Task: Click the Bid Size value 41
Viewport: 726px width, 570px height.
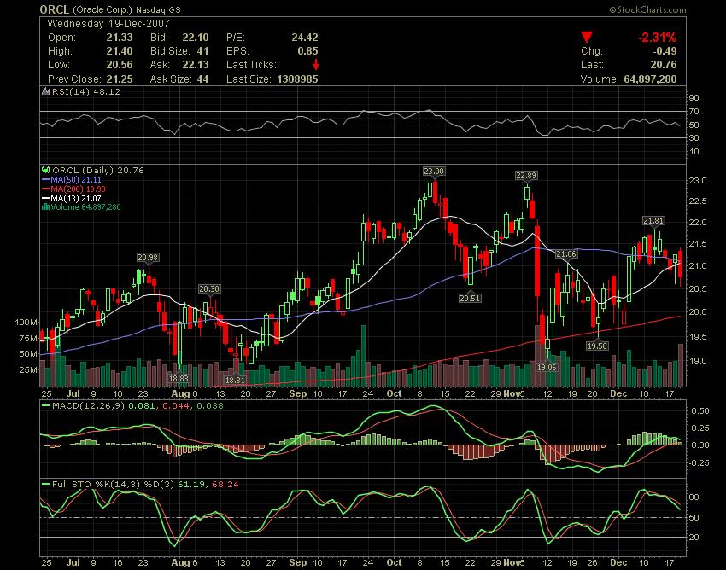Action: pos(202,51)
